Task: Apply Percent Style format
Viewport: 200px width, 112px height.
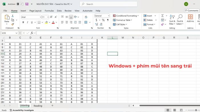Action: point(103,20)
